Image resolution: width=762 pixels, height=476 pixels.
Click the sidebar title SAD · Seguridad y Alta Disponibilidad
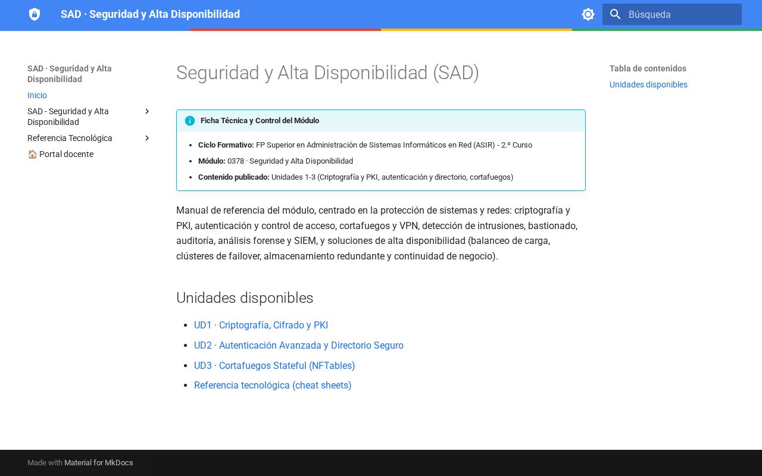[70, 74]
